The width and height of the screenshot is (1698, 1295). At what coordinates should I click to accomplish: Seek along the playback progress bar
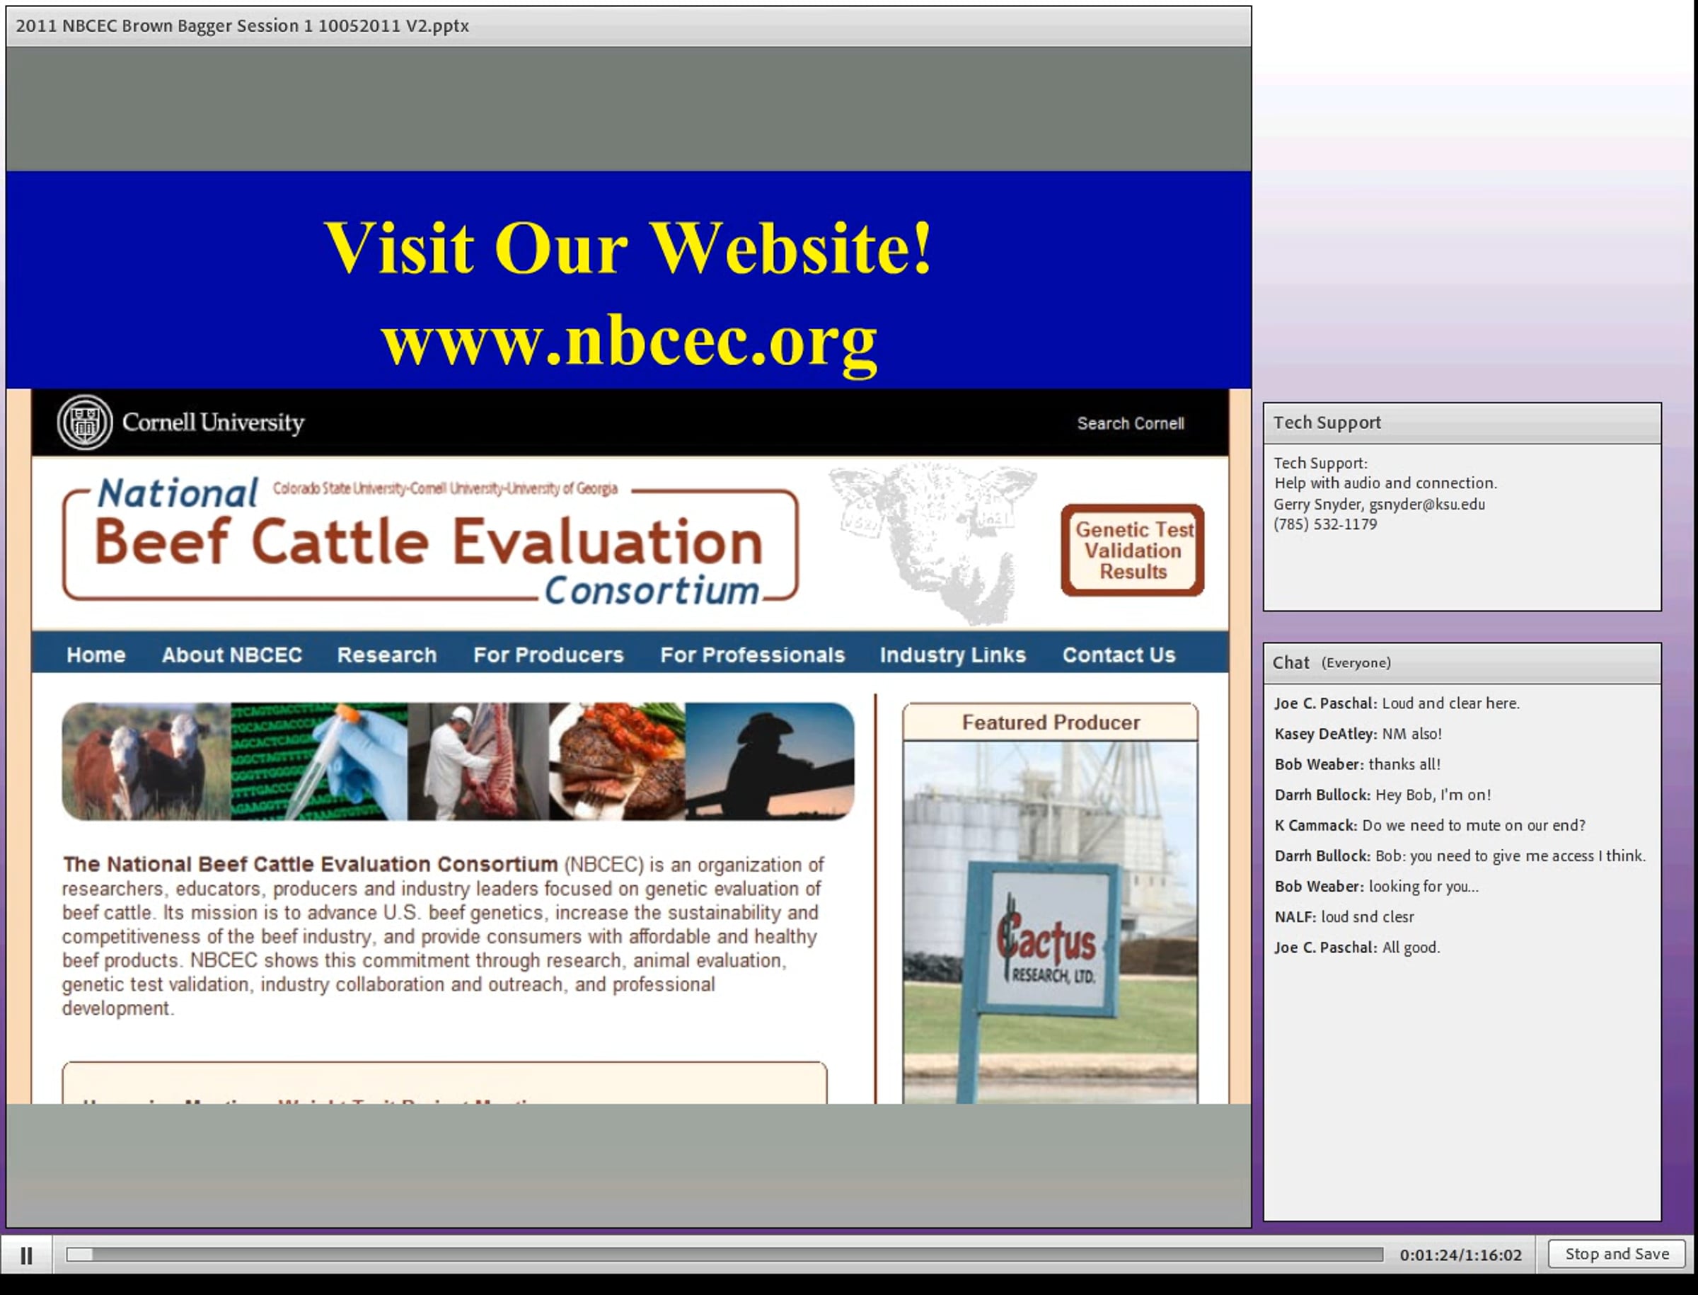tap(724, 1255)
